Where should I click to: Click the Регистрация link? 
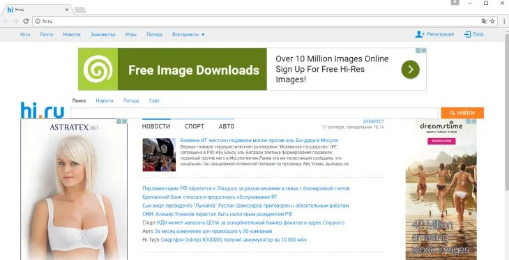[441, 34]
